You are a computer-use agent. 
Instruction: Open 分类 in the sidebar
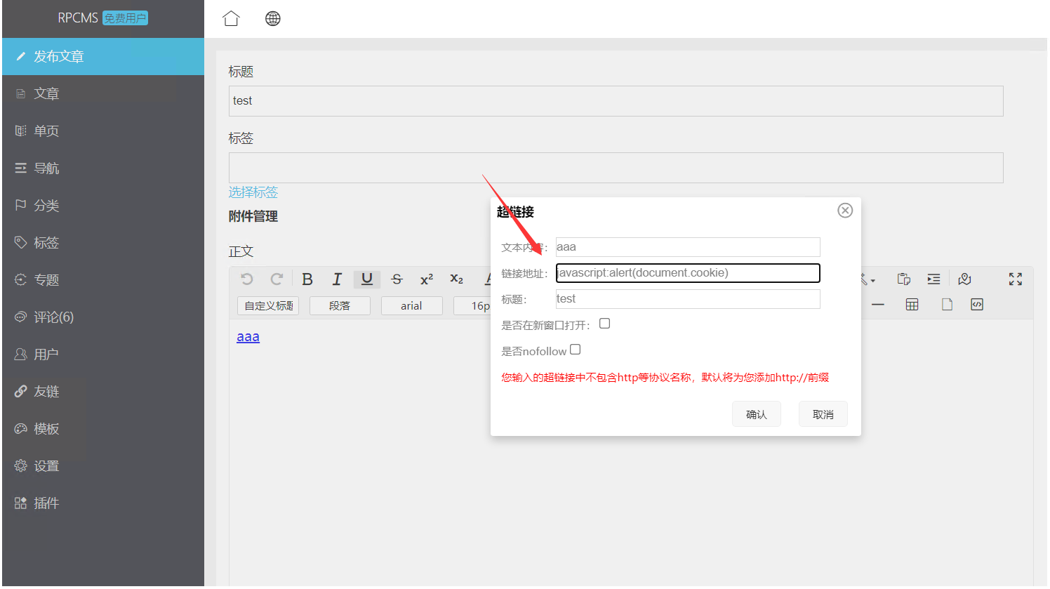point(103,206)
